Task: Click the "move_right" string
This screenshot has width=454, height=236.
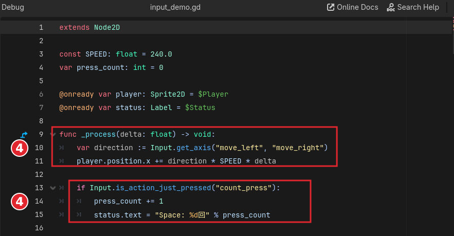Action: tap(298, 148)
